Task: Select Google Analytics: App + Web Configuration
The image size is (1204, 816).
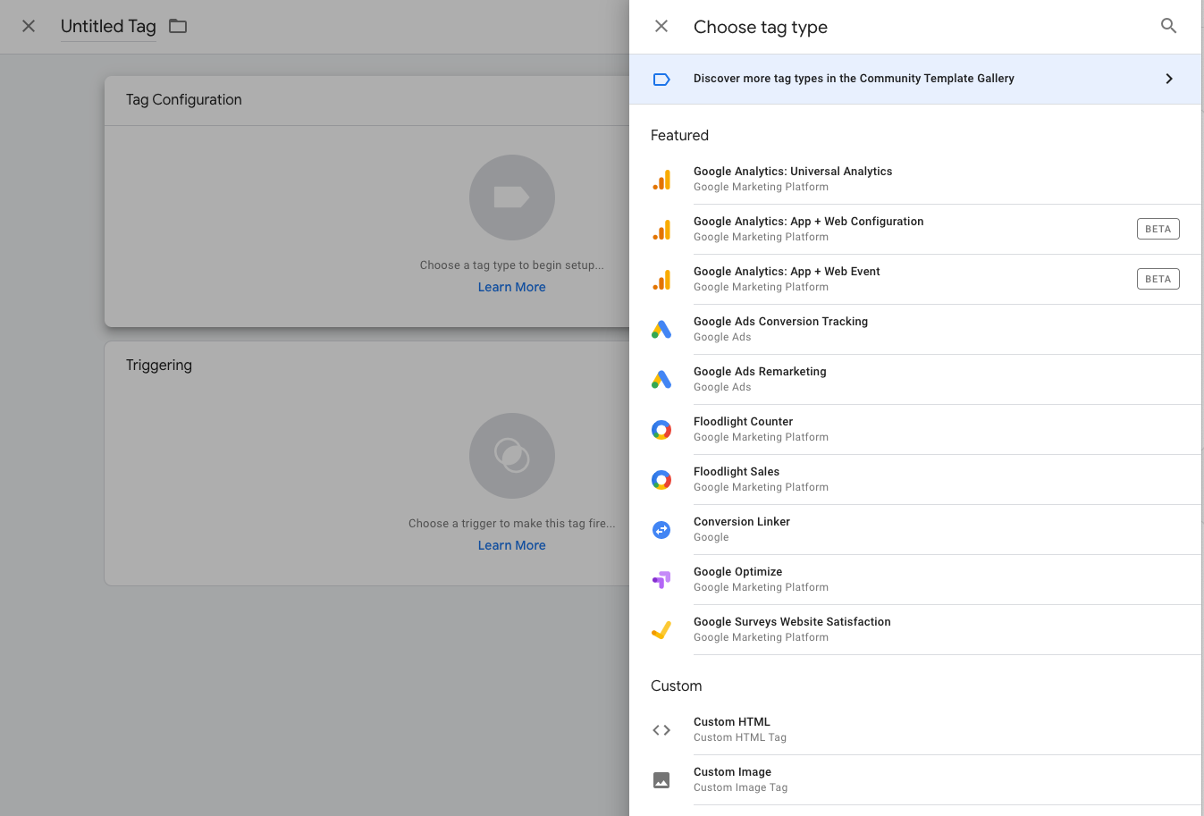Action: (915, 230)
